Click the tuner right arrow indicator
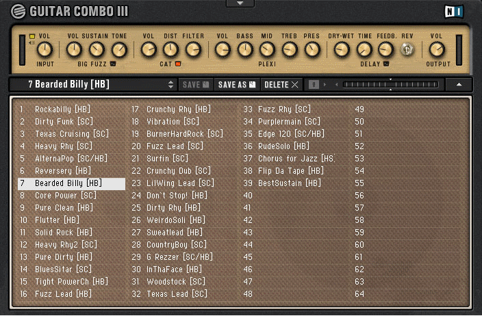This screenshot has height=316, width=482. coord(325,84)
